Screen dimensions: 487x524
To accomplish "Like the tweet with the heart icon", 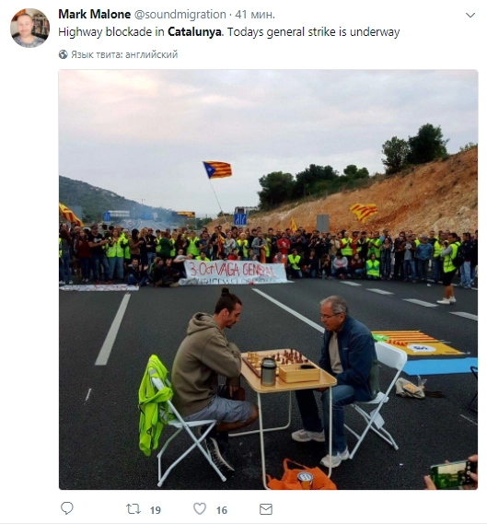I will (200, 508).
